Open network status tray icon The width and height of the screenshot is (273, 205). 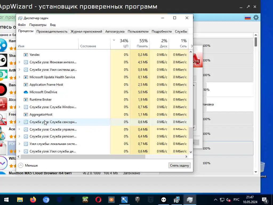coord(222,200)
